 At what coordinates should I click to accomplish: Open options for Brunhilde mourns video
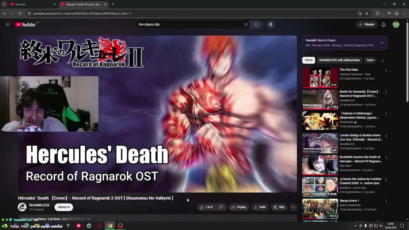pos(386,158)
